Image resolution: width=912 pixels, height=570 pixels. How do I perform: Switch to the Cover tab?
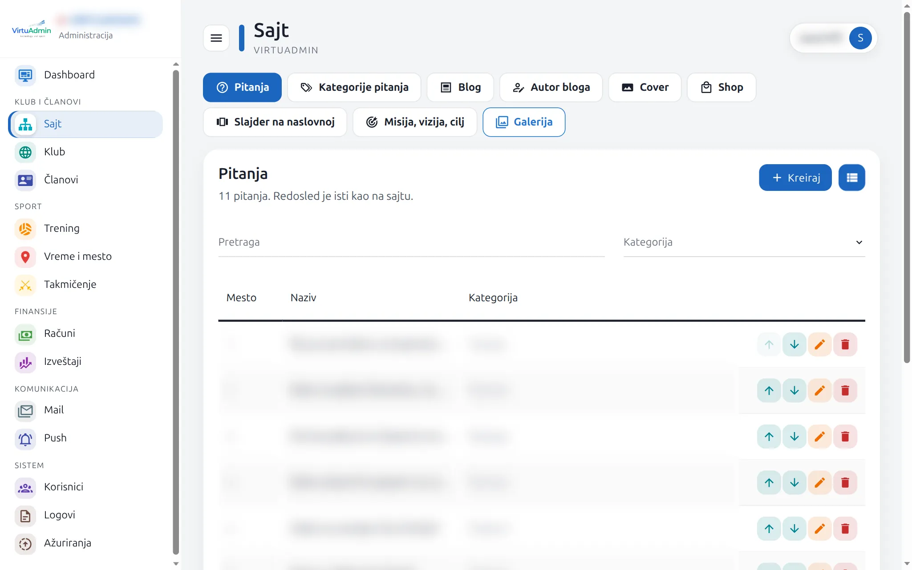645,87
